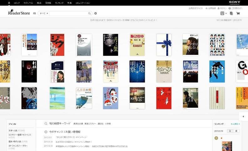Expand the すべて search category dropdown
The image size is (248, 151).
coord(44,13)
